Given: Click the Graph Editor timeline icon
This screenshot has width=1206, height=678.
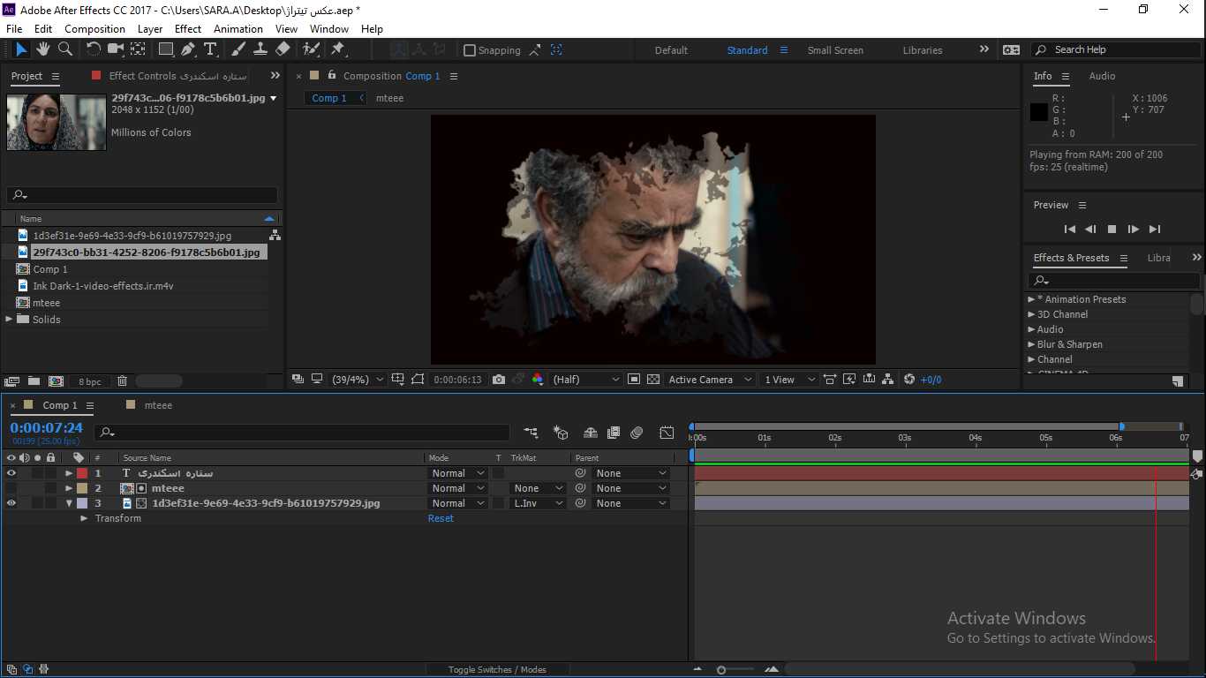Looking at the screenshot, I should coord(667,433).
